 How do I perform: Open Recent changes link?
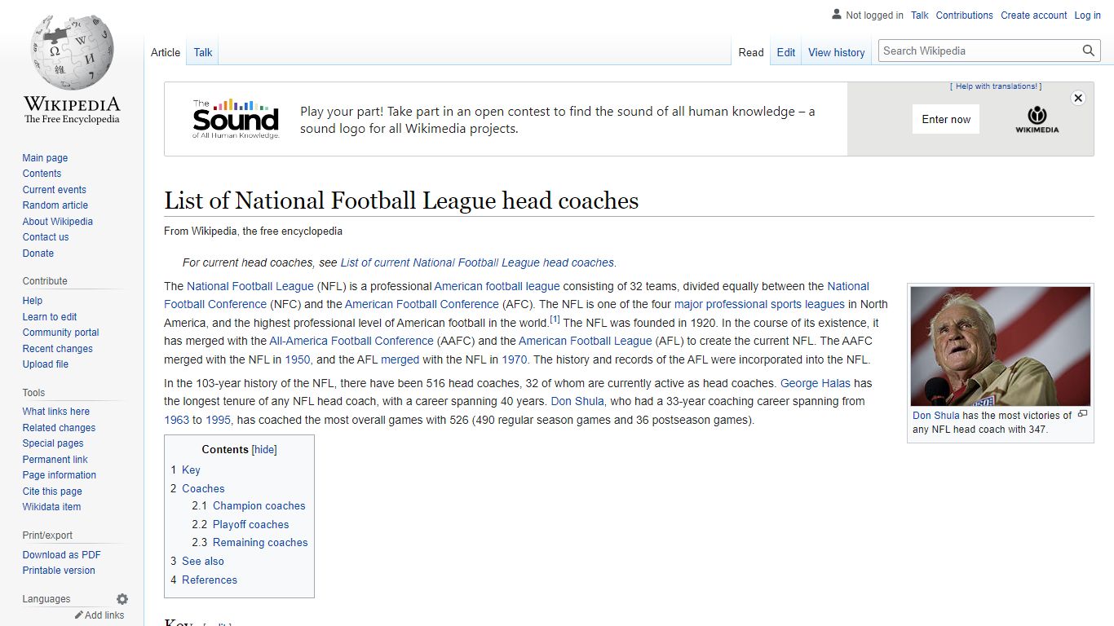(57, 349)
